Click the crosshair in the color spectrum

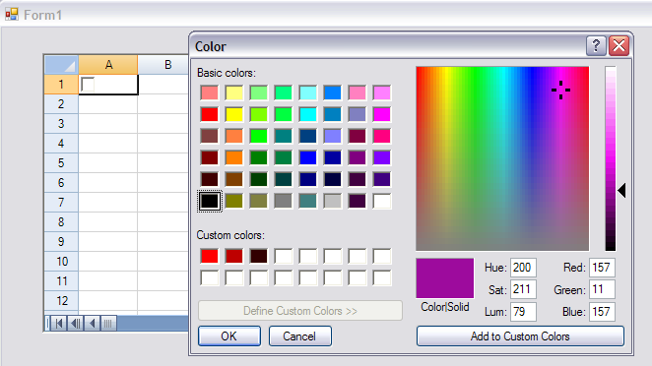coord(561,90)
